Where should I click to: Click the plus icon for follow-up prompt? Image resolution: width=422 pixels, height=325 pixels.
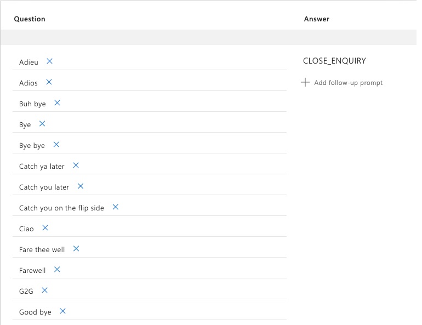click(x=305, y=83)
